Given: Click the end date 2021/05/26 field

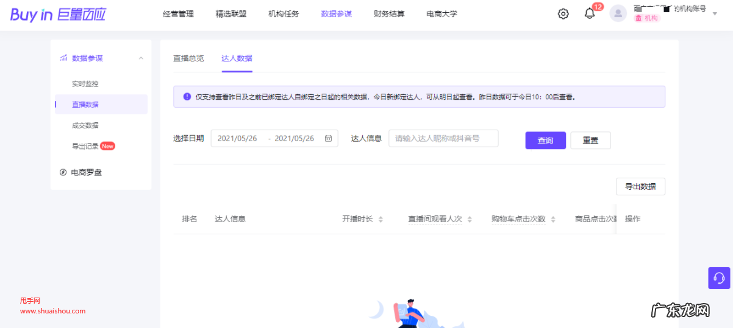Looking at the screenshot, I should point(295,139).
